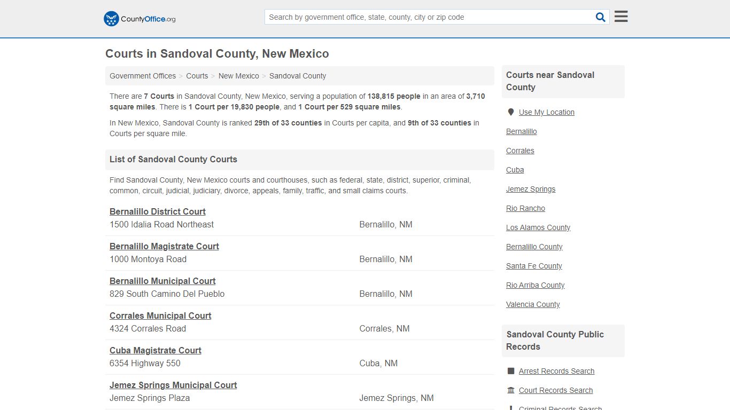This screenshot has height=410, width=730.
Task: Open the New Mexico breadcrumb link
Action: click(x=239, y=76)
